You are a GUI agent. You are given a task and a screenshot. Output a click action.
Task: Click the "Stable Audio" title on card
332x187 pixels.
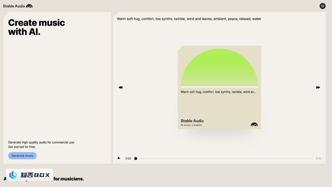pos(192,121)
